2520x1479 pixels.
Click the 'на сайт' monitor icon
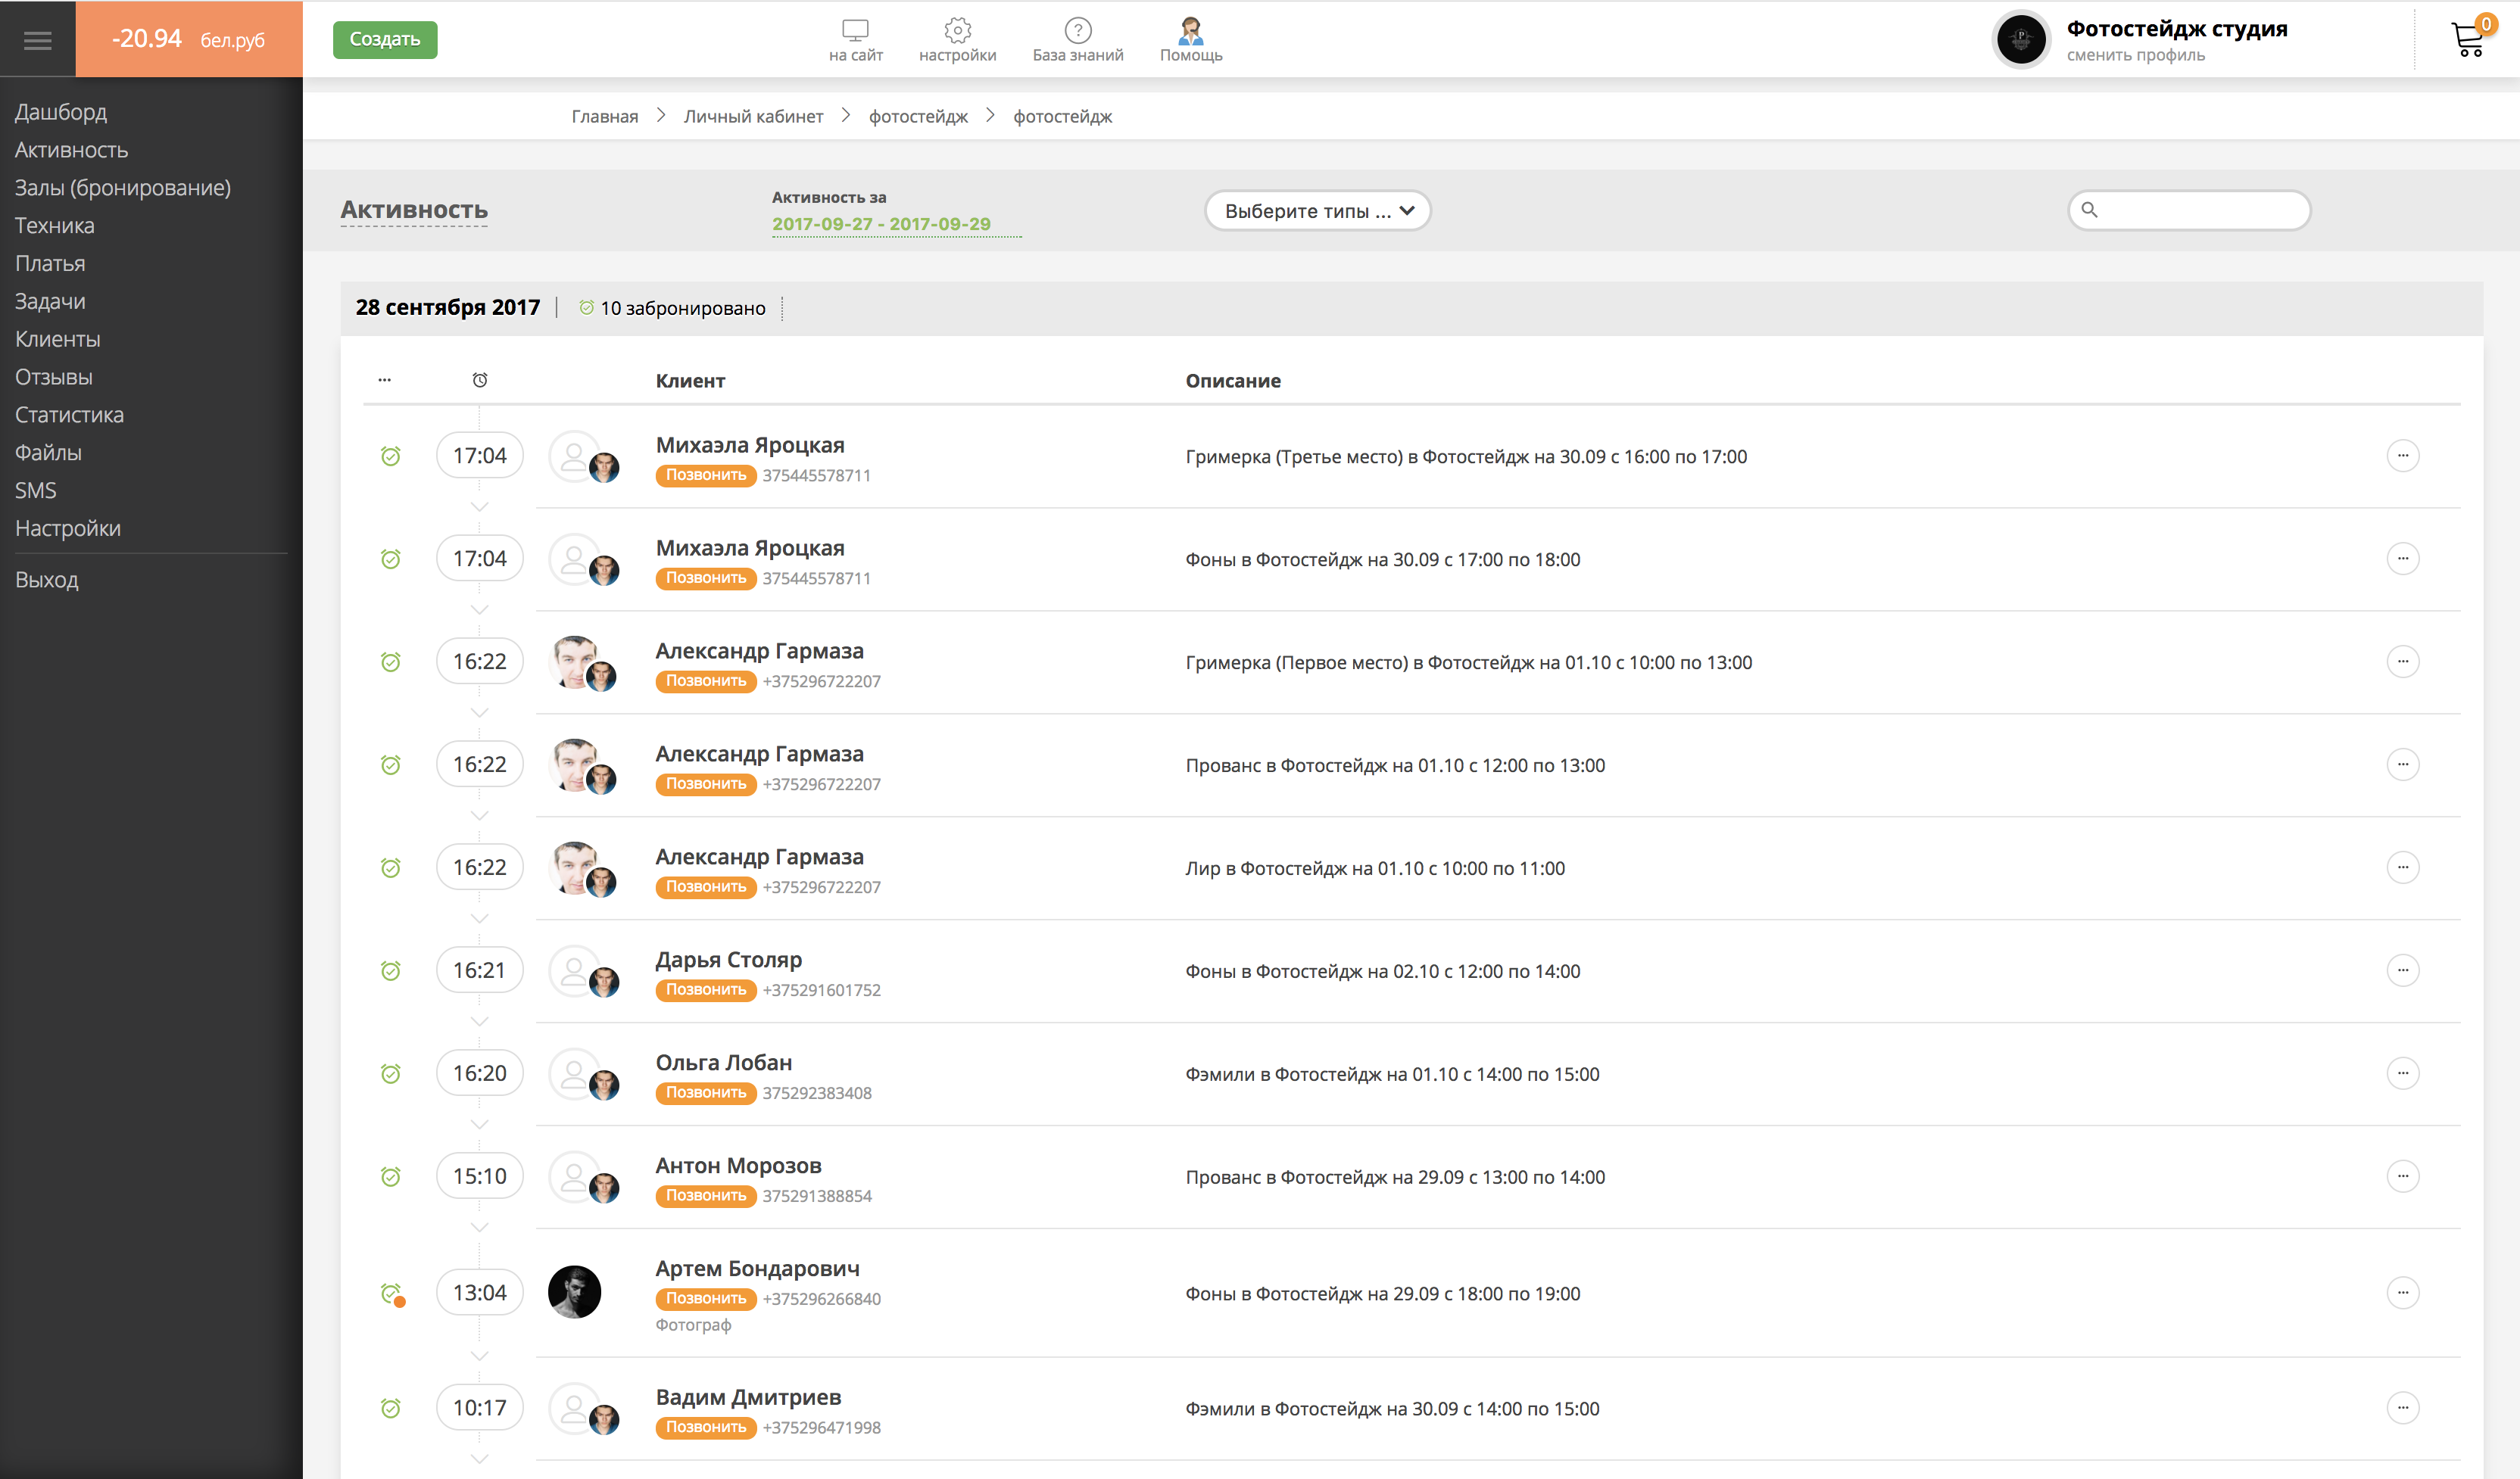855,30
